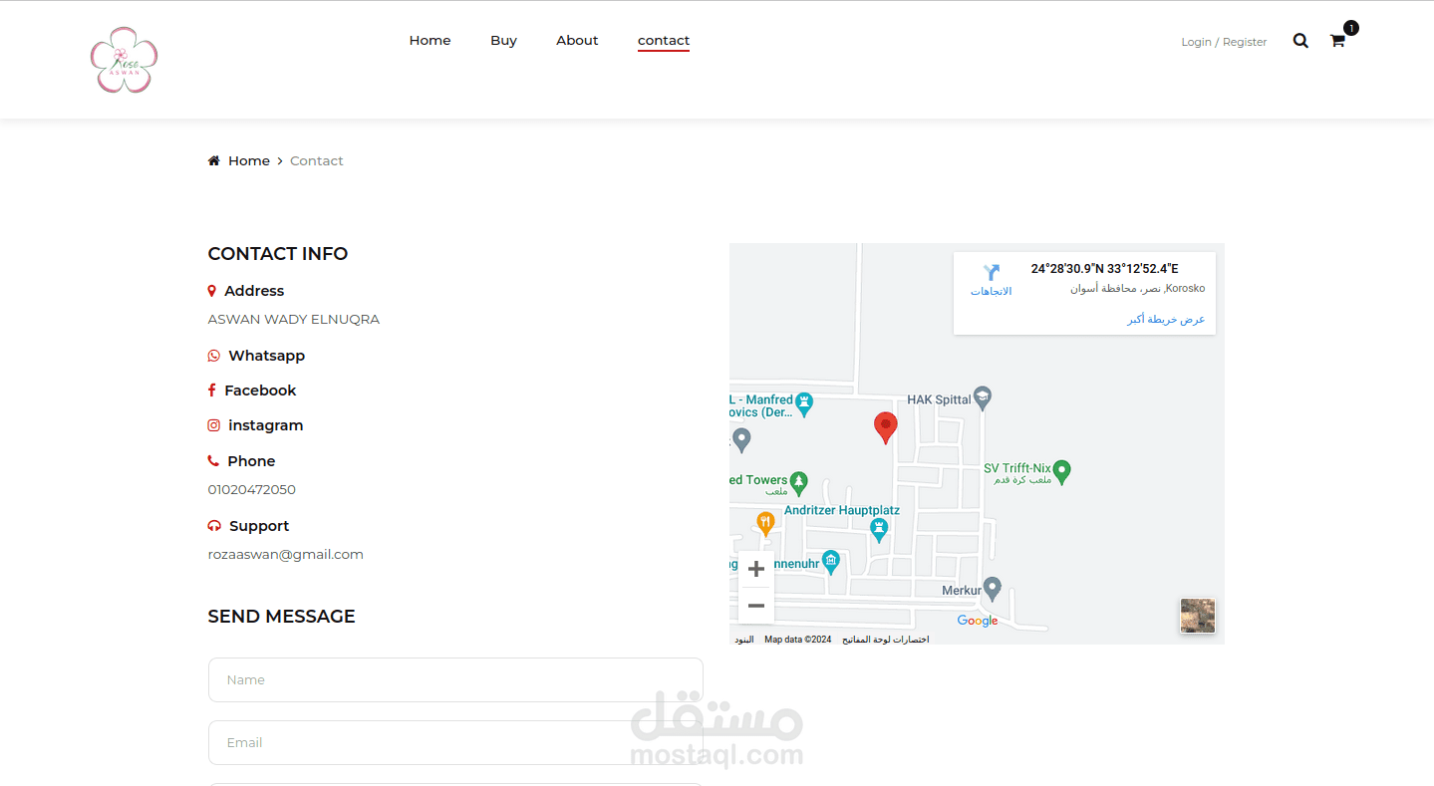Click the directions arrow icon on map
This screenshot has height=786, width=1434.
991,273
